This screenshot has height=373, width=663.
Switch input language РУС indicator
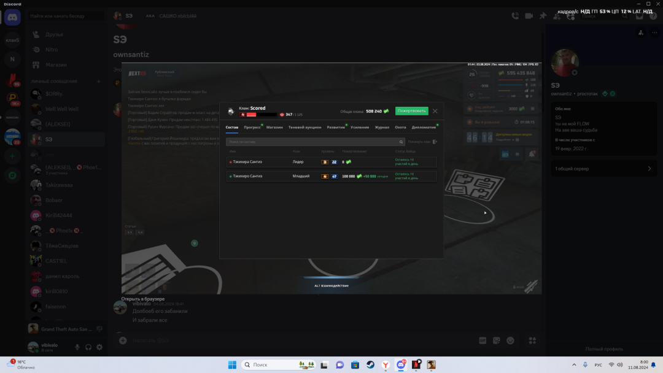coord(599,365)
